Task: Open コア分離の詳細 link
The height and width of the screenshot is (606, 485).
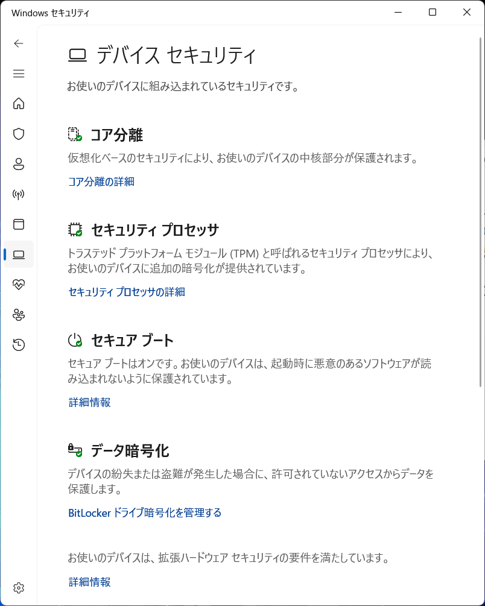Action: click(101, 181)
